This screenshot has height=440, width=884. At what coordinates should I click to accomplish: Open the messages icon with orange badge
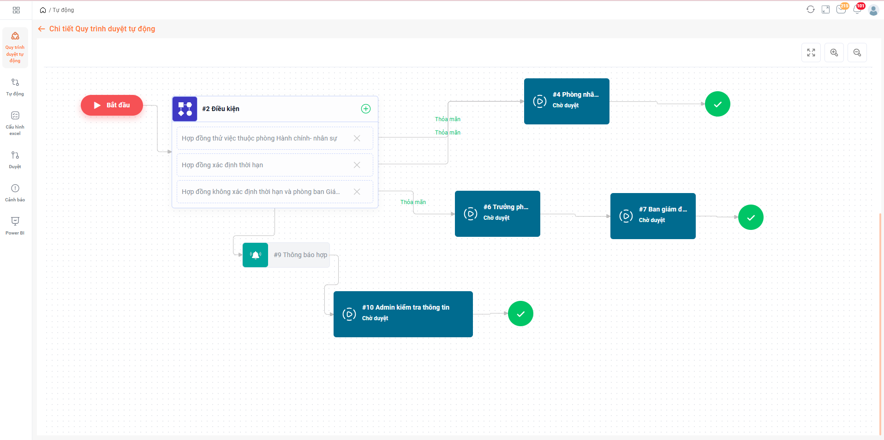click(841, 10)
